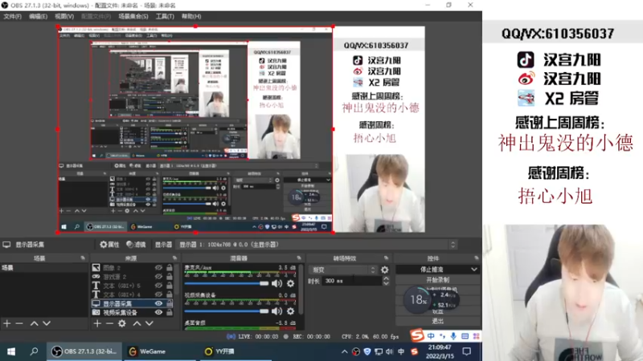Open the 编辑(E) menu
The width and height of the screenshot is (643, 361).
[38, 16]
